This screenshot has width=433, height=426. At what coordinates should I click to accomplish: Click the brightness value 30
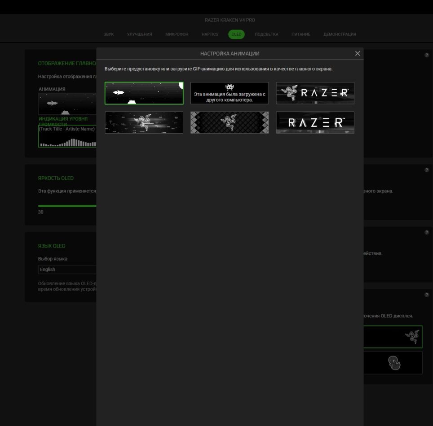[x=40, y=212]
